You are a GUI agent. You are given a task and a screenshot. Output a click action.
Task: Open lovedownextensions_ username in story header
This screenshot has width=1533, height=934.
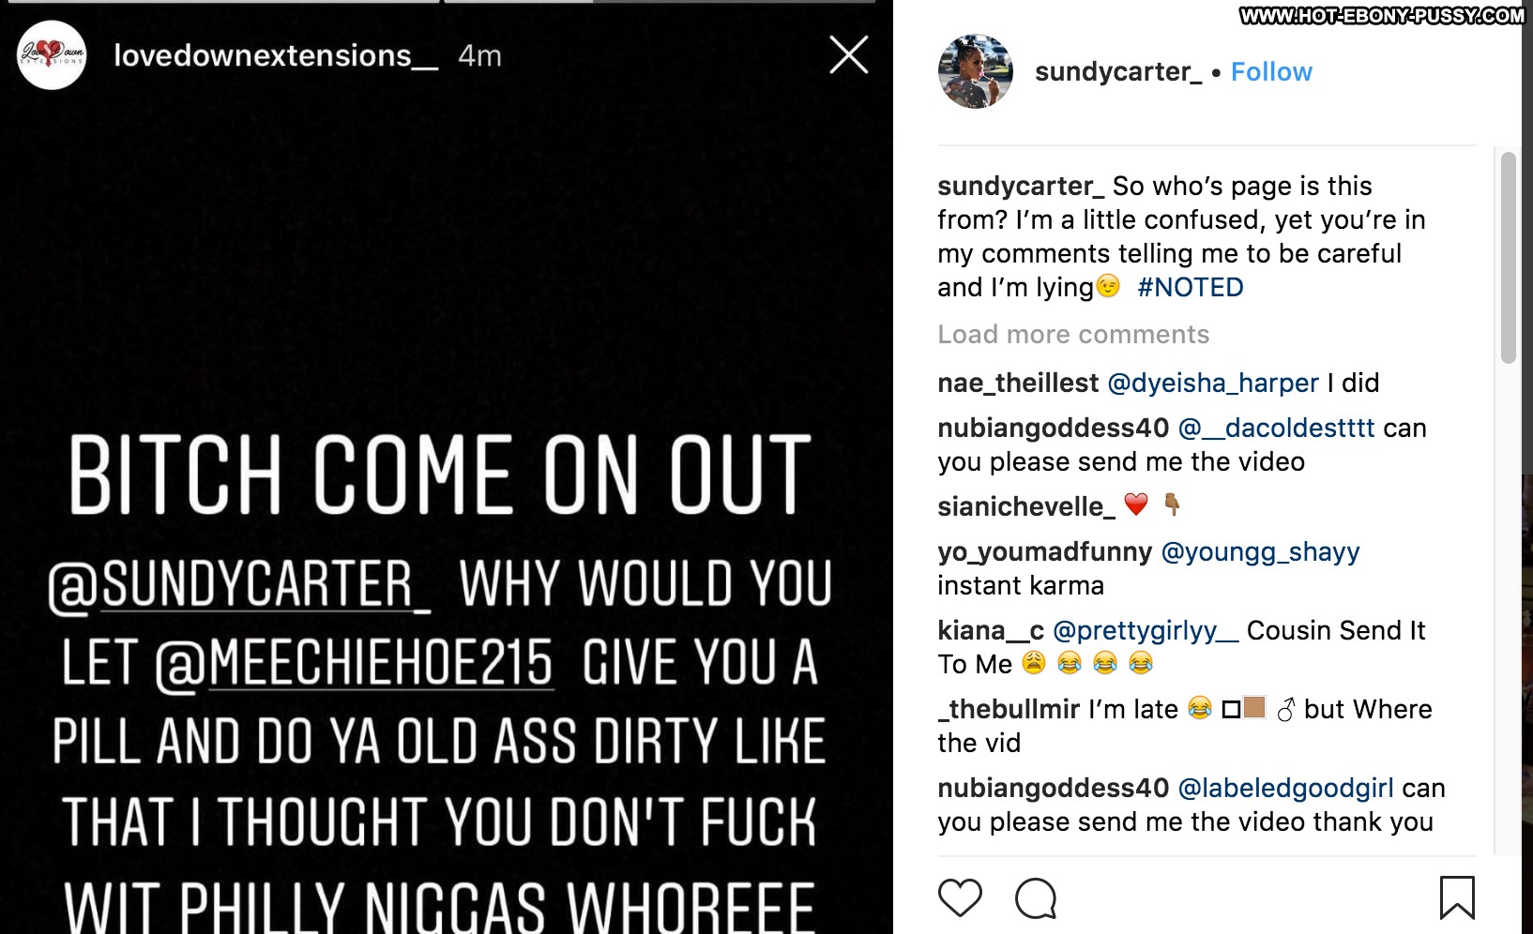point(275,56)
